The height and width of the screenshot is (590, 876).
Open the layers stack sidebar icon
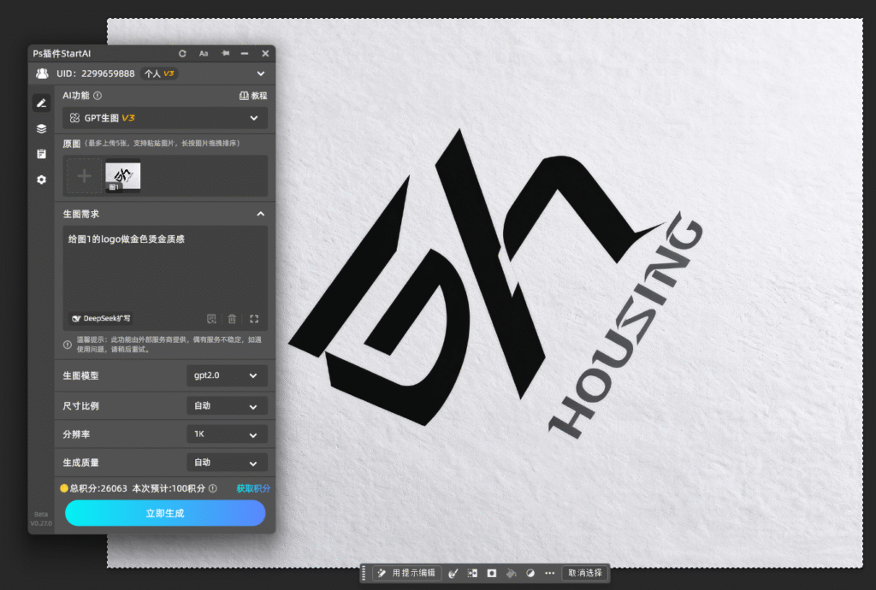(41, 128)
